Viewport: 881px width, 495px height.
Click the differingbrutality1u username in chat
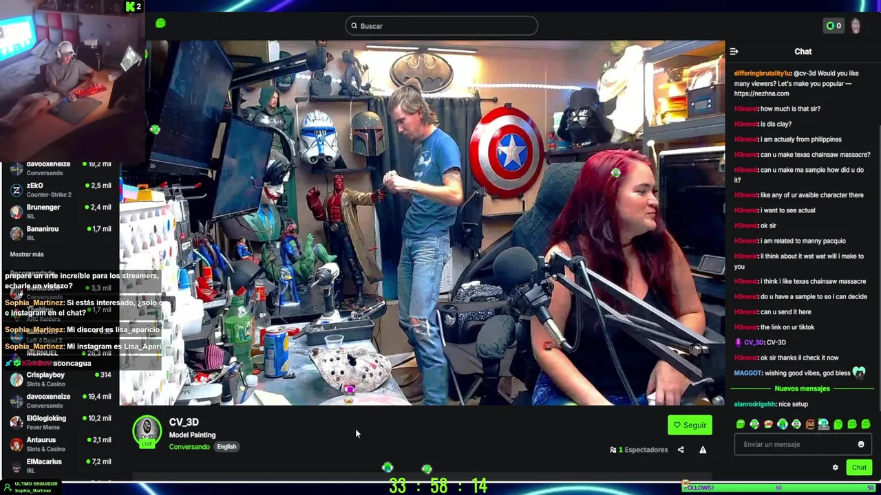click(763, 74)
